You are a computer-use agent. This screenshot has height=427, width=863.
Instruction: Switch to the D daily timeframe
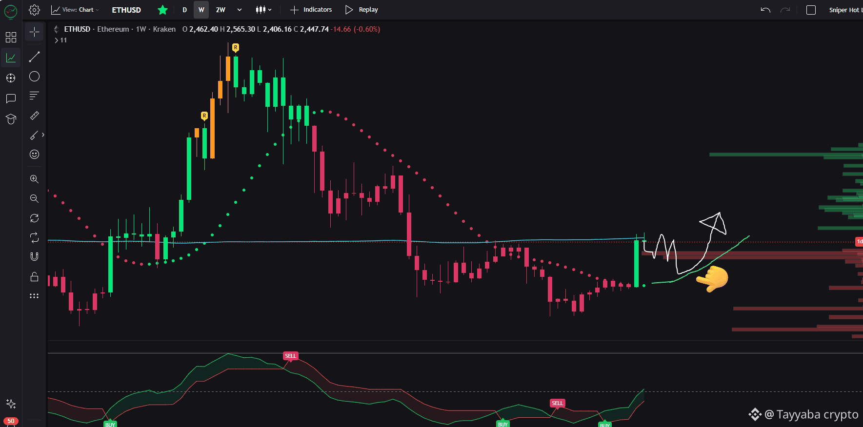(x=184, y=10)
